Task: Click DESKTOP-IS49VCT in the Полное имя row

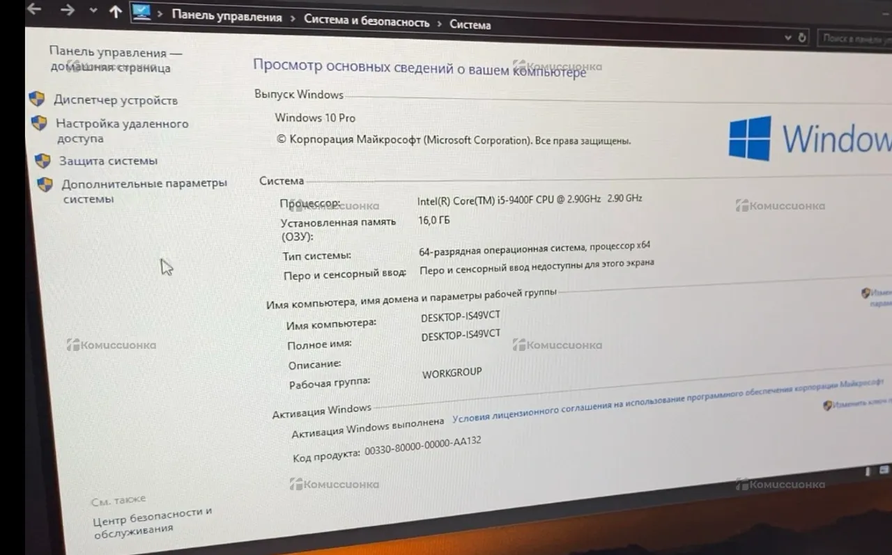Action: tap(461, 335)
